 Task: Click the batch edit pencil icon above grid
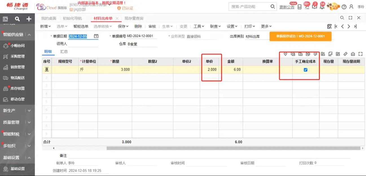pyautogui.click(x=315, y=54)
